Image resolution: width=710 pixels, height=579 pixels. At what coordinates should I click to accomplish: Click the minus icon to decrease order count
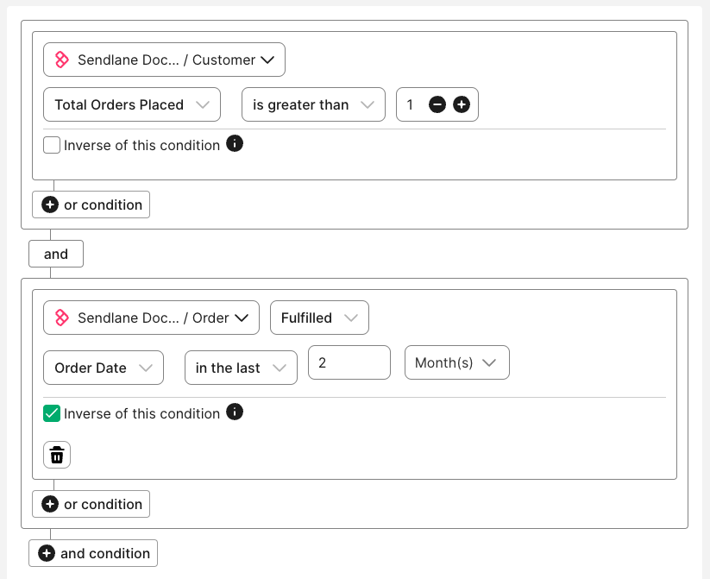(x=437, y=104)
